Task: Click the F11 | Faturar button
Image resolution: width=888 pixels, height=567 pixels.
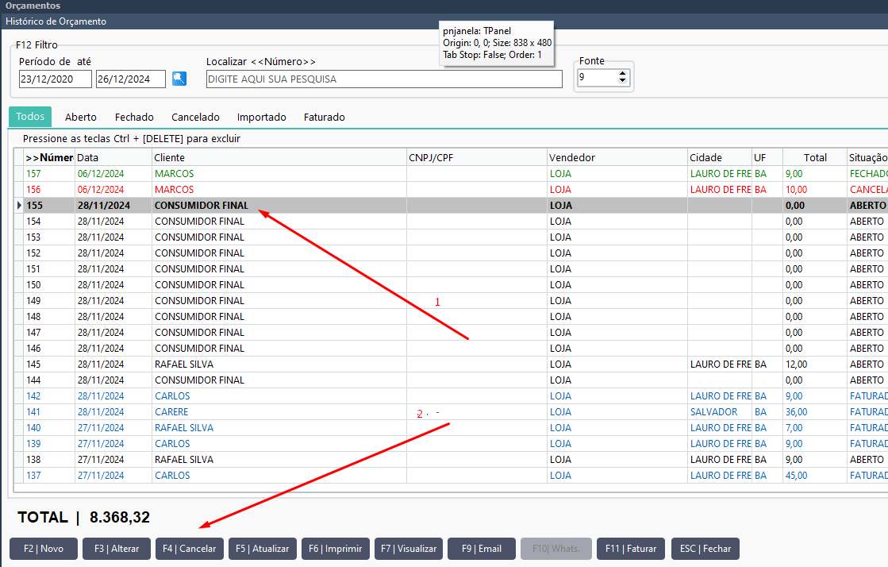Action: click(631, 548)
